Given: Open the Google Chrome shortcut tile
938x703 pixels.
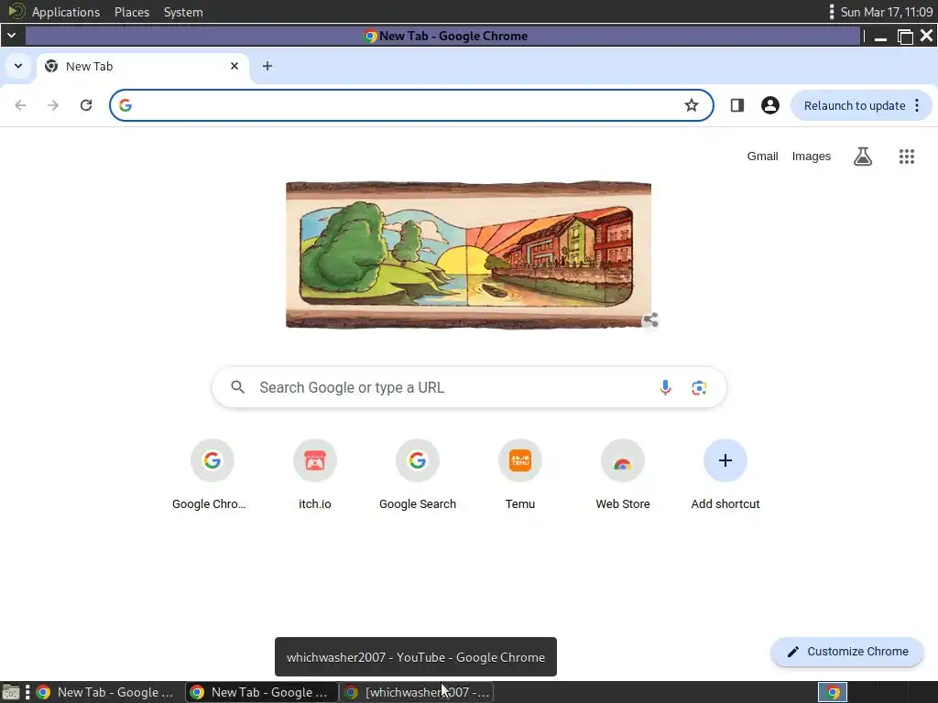Looking at the screenshot, I should [x=212, y=475].
